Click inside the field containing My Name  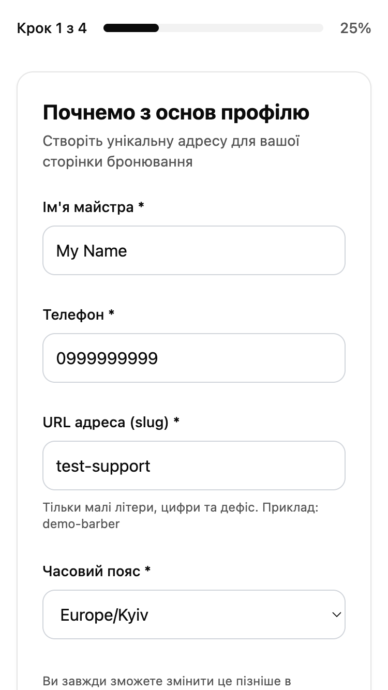tap(194, 250)
